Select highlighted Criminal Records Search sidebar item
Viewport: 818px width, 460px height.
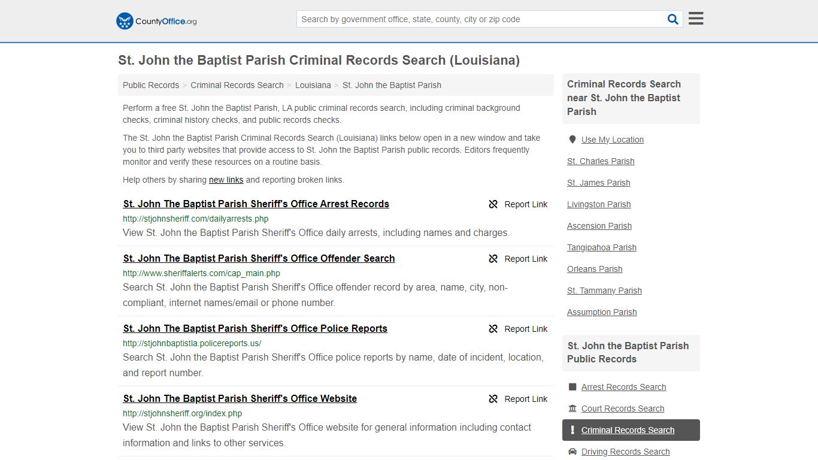tap(631, 430)
